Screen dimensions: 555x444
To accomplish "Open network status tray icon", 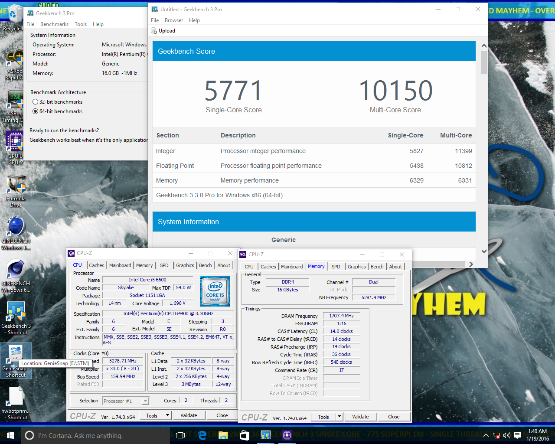I will 496,435.
